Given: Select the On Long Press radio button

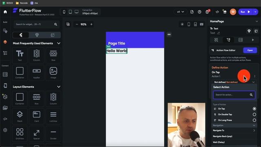Looking at the screenshot, I should (254, 120).
